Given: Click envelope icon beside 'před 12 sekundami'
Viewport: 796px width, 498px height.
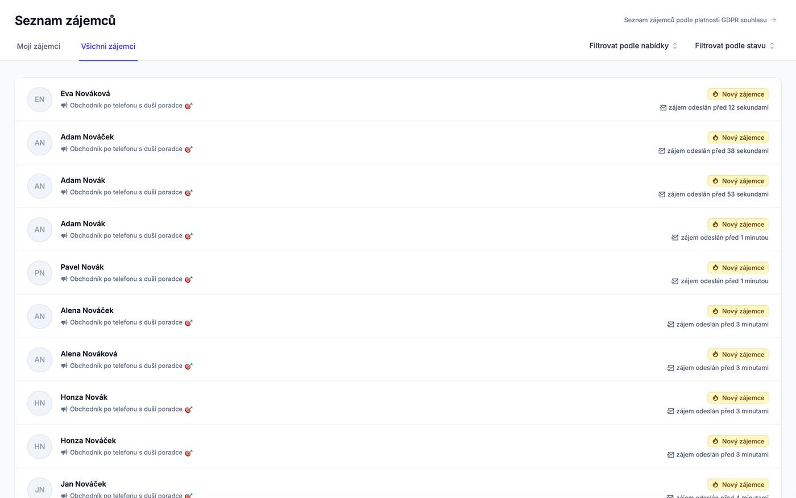Looking at the screenshot, I should click(663, 107).
